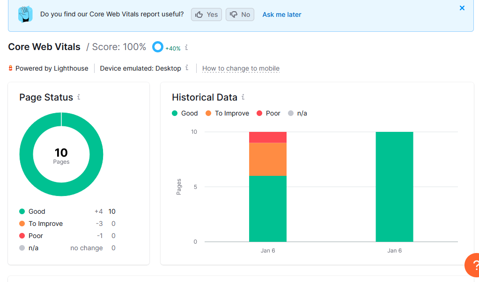Click the Good row in Page Status list

click(x=67, y=211)
